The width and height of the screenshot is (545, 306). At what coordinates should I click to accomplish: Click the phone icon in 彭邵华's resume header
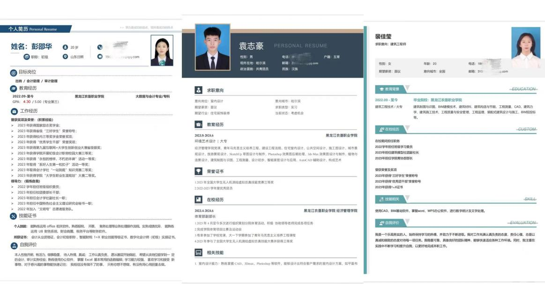(x=100, y=47)
